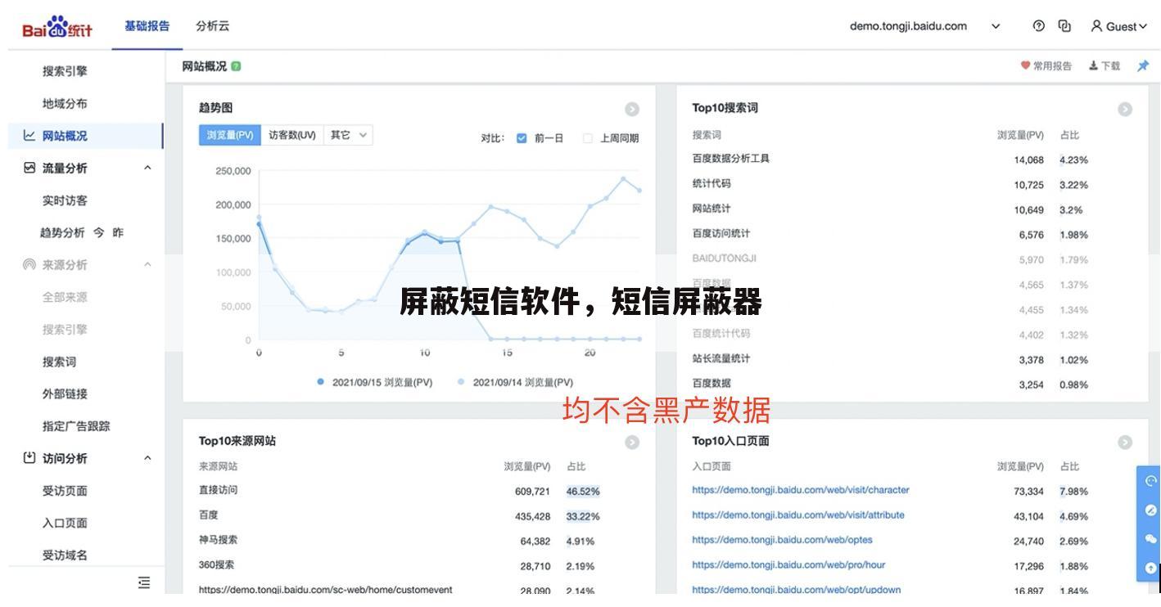This screenshot has width=1161, height=607.
Task: Open 网站概况 in sidebar
Action: click(x=65, y=136)
